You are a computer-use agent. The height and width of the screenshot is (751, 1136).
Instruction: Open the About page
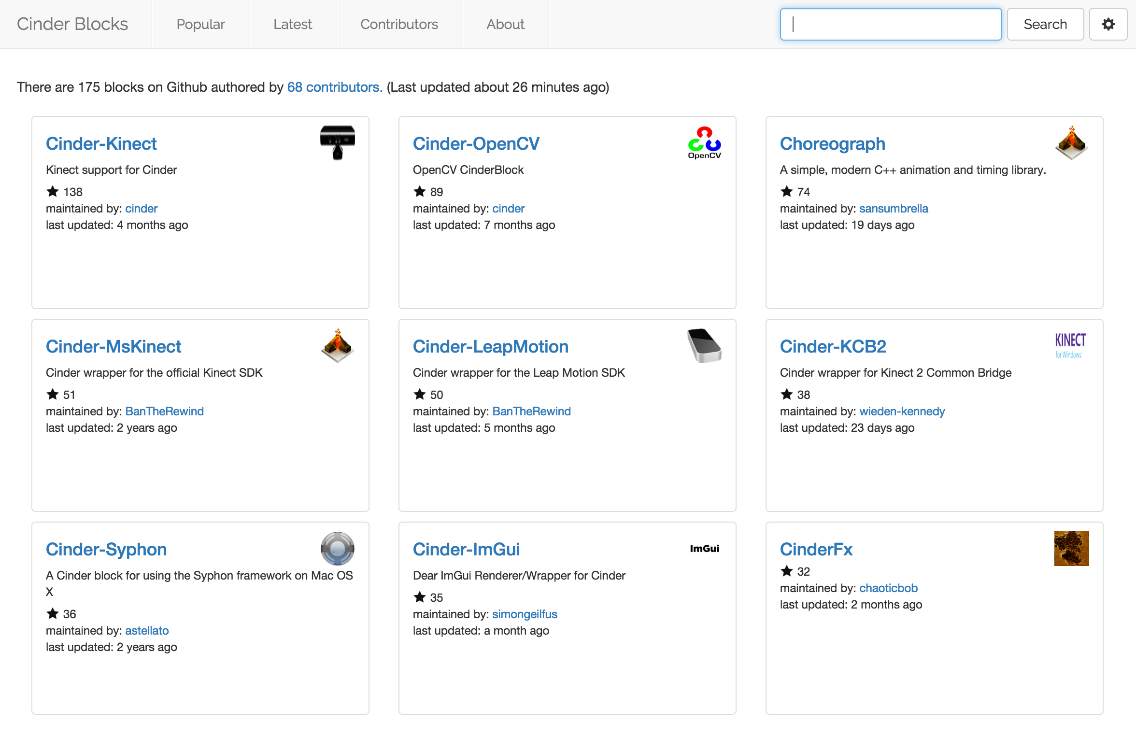505,24
